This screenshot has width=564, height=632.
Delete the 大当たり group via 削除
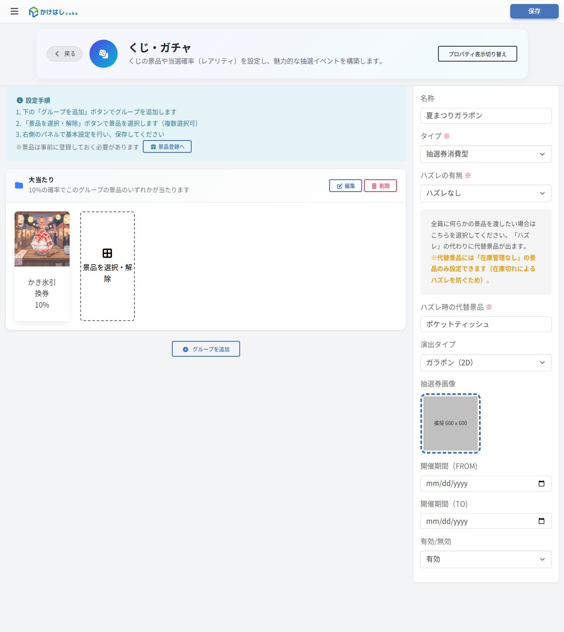click(x=380, y=186)
